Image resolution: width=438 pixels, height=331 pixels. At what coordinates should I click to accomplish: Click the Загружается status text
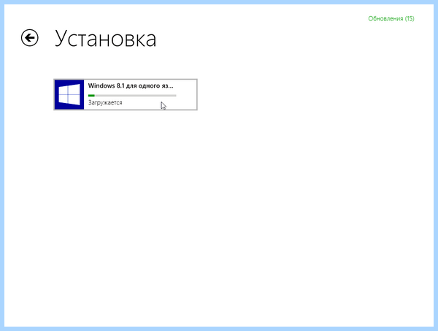[105, 102]
